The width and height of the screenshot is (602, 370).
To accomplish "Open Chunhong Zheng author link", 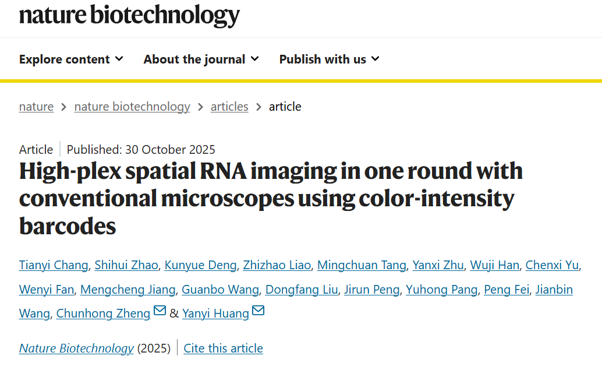I will (103, 313).
